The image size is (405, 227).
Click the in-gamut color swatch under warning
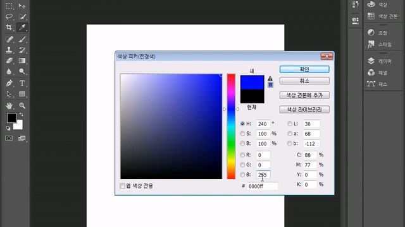pos(270,84)
